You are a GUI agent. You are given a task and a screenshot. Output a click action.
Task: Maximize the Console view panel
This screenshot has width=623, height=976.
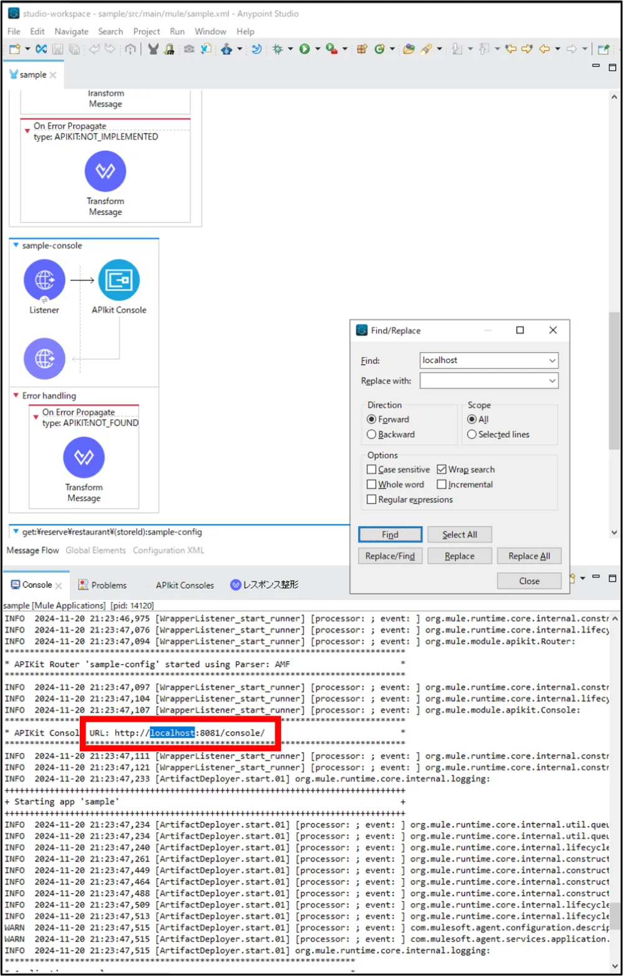tap(612, 578)
